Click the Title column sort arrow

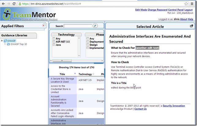point(75,73)
